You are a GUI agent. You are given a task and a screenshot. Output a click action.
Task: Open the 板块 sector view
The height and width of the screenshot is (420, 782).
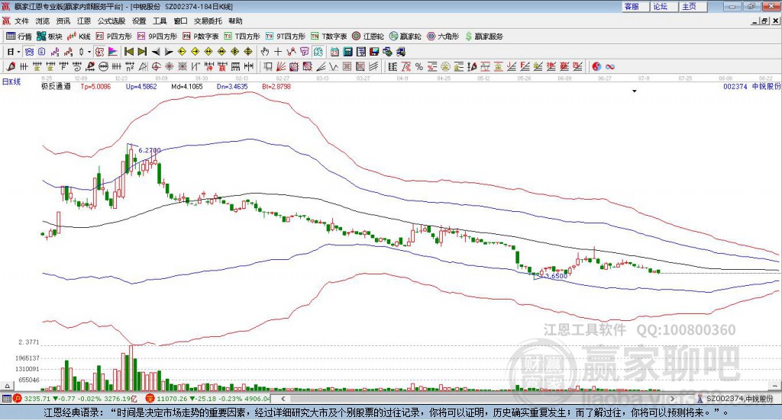click(x=50, y=37)
